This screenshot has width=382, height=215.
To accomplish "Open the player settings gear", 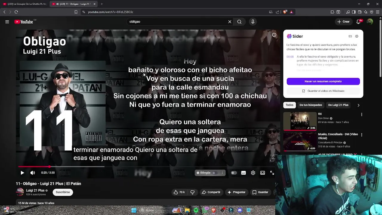I will point(253,173).
